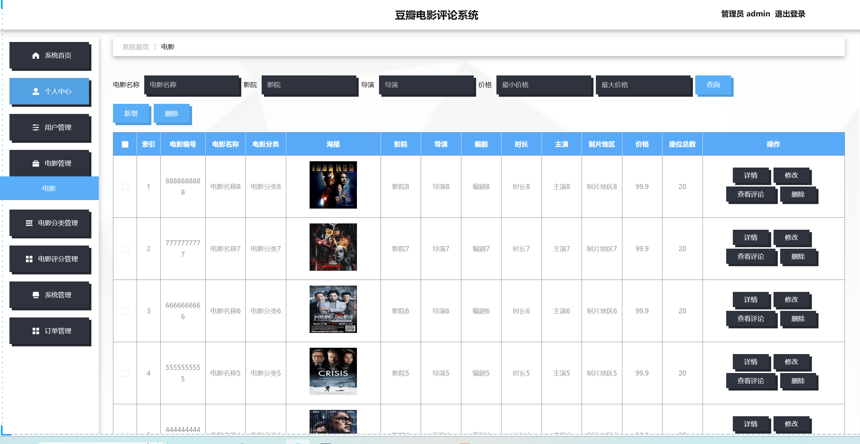860x444 pixels.
Task: Click the 新增 button
Action: pos(131,114)
